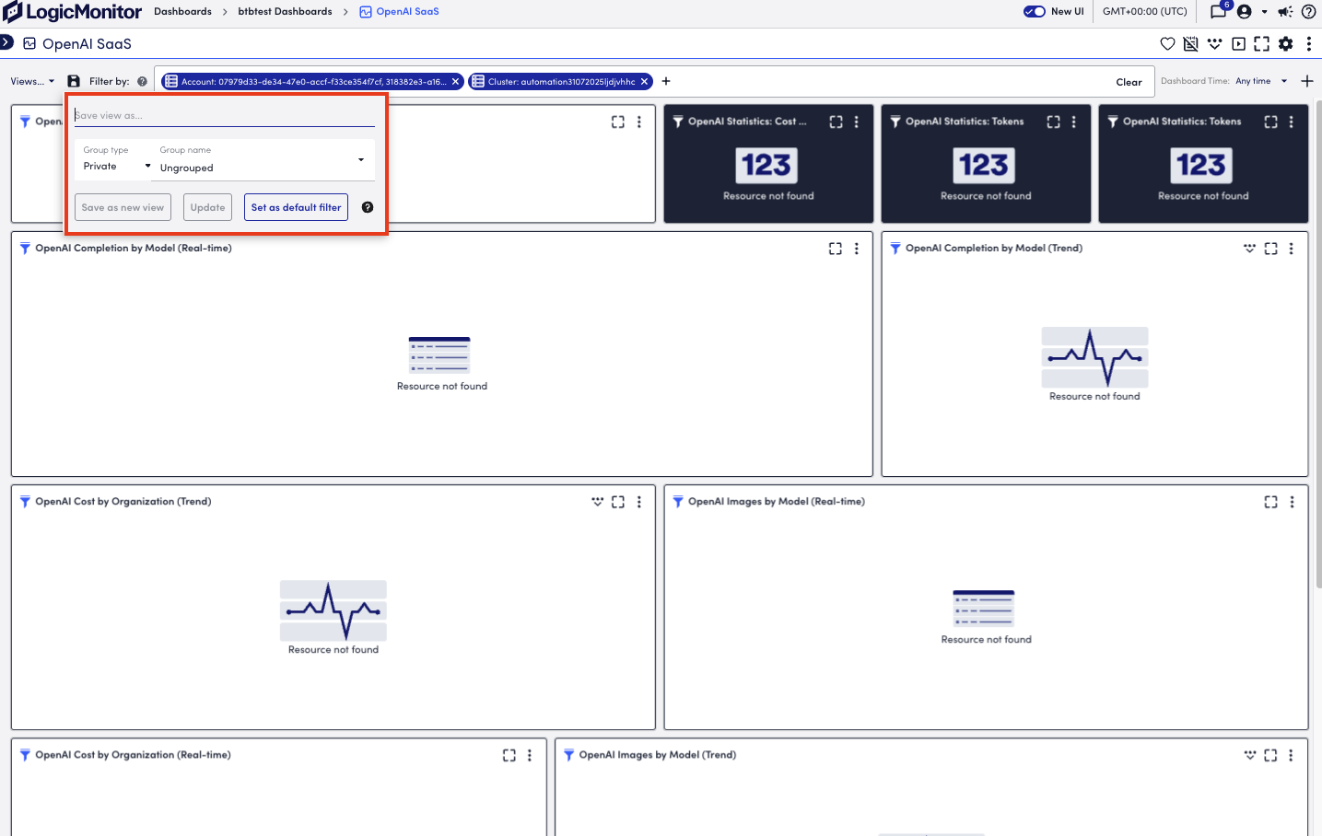
Task: Open the Views... dropdown
Action: click(x=32, y=81)
